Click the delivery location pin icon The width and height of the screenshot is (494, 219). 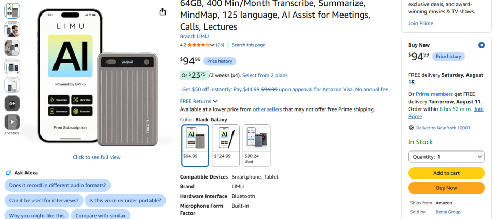(x=411, y=128)
